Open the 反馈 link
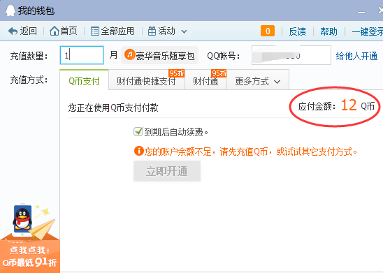Screen dimensions: 383x273 pyautogui.click(x=297, y=31)
